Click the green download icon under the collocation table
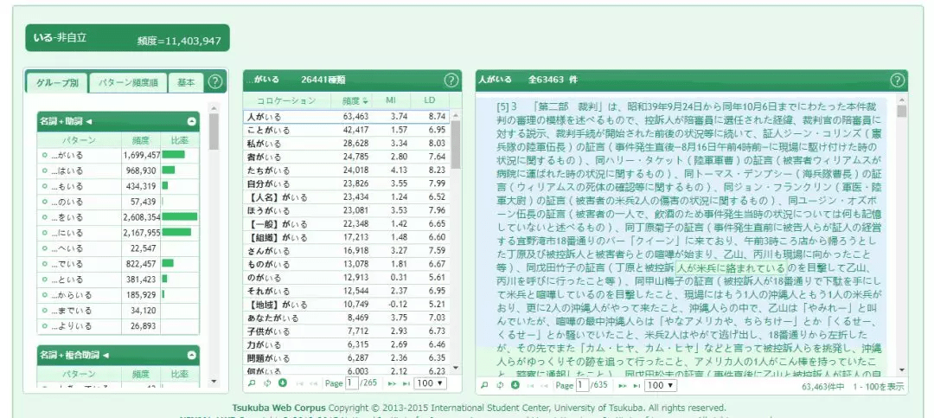This screenshot has height=418, width=934. [282, 383]
